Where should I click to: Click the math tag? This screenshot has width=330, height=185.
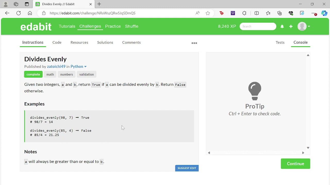50,75
